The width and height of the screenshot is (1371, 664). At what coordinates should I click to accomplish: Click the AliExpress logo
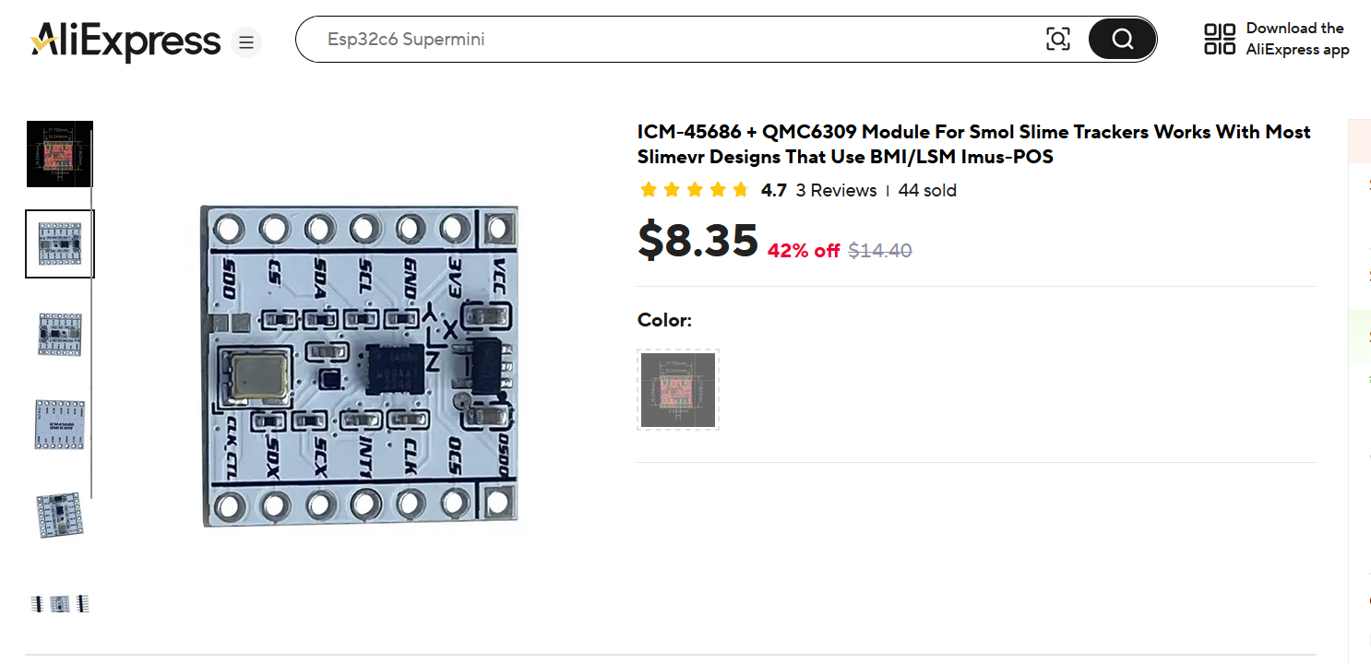[125, 41]
